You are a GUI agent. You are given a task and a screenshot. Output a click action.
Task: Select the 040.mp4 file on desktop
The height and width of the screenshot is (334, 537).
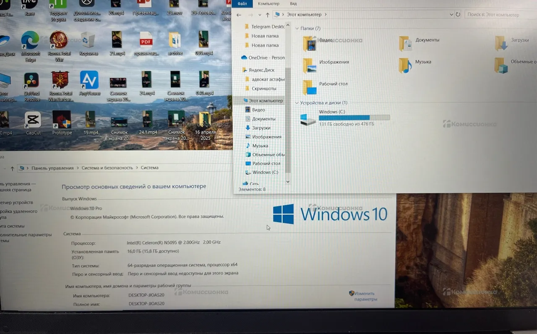coord(204,83)
